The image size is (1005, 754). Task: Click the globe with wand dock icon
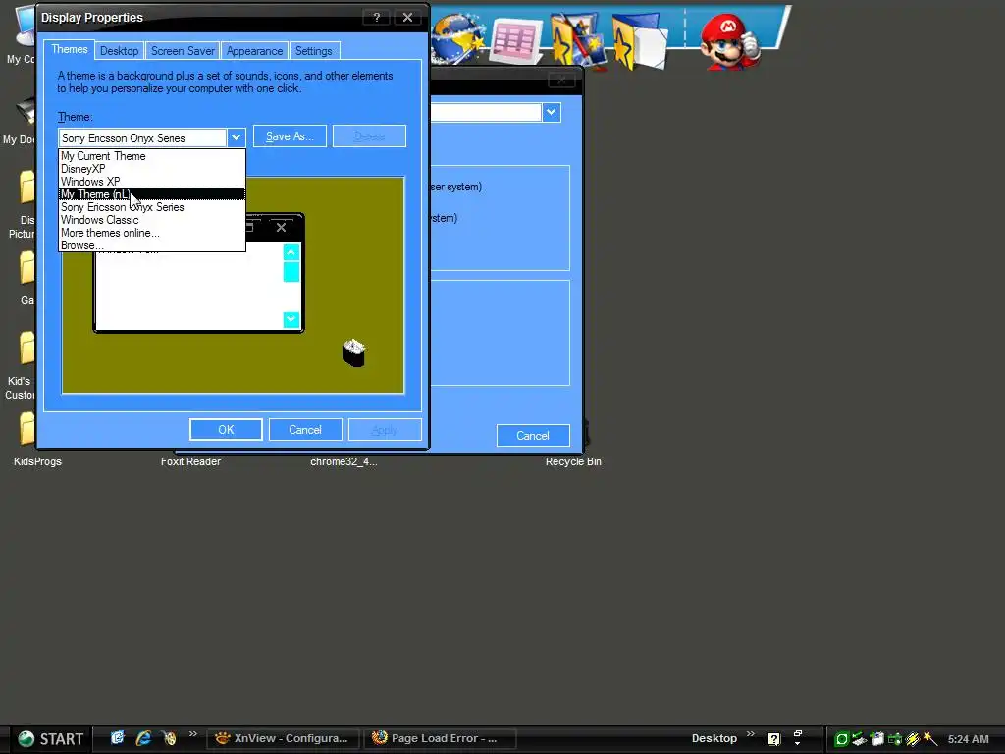pyautogui.click(x=457, y=38)
